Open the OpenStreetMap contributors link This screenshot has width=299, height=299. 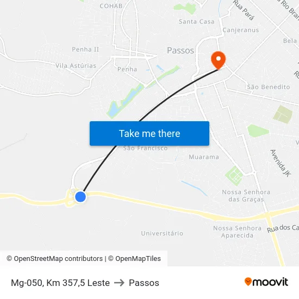55,259
